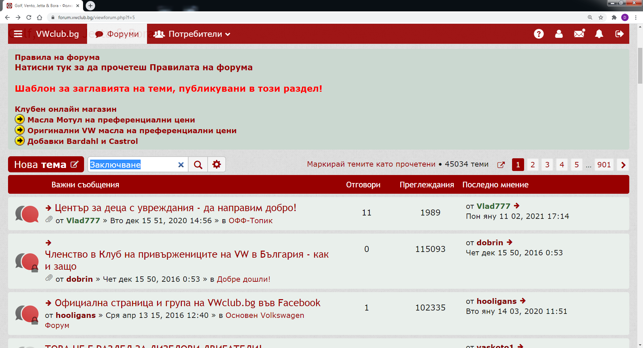Open Маркирай темите като прочетени link
The image size is (643, 348).
[x=371, y=164]
